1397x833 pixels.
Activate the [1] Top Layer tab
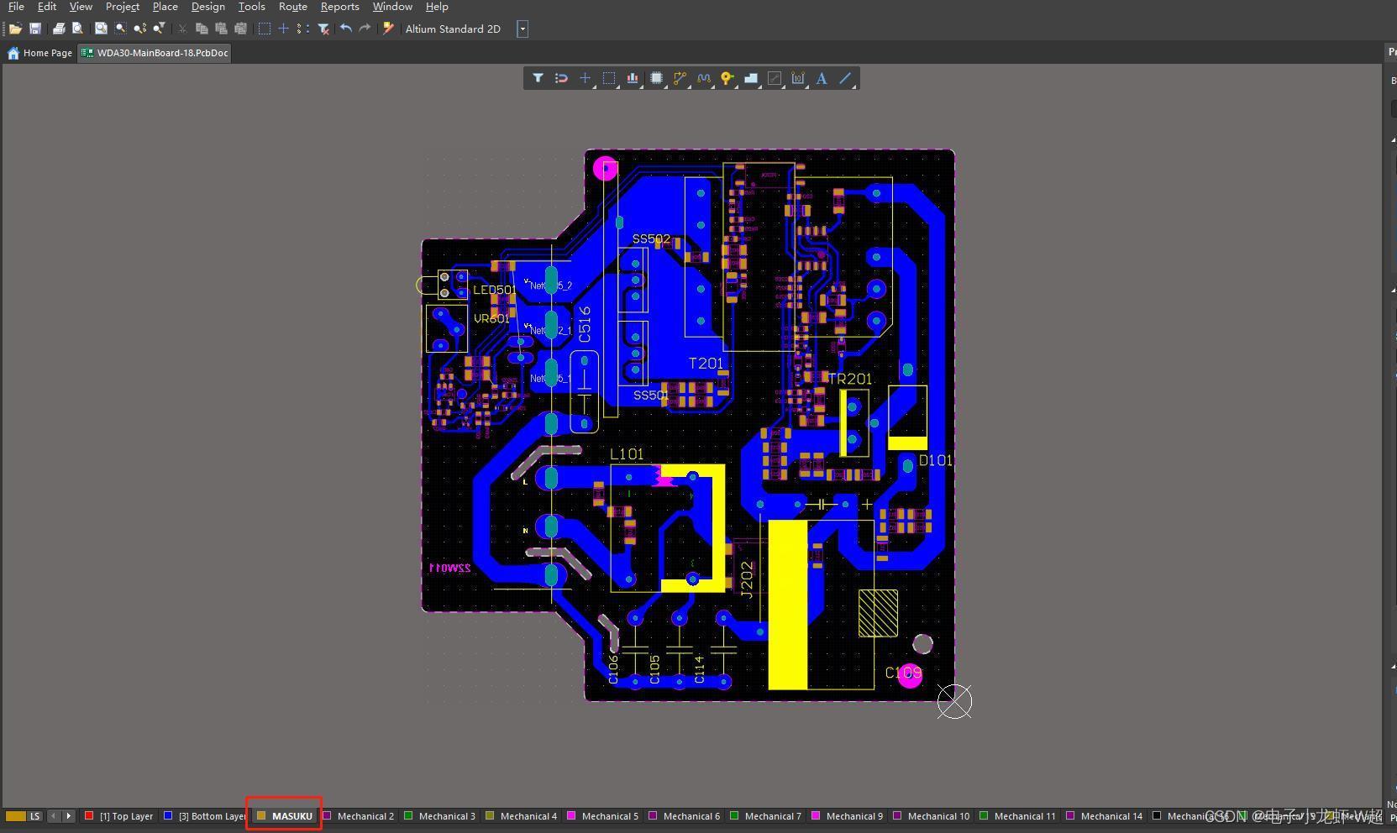(x=119, y=816)
